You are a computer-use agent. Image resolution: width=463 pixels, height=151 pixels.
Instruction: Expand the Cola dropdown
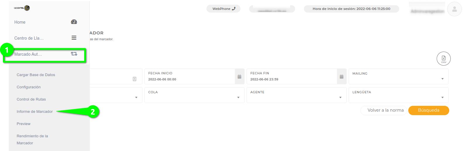[238, 97]
